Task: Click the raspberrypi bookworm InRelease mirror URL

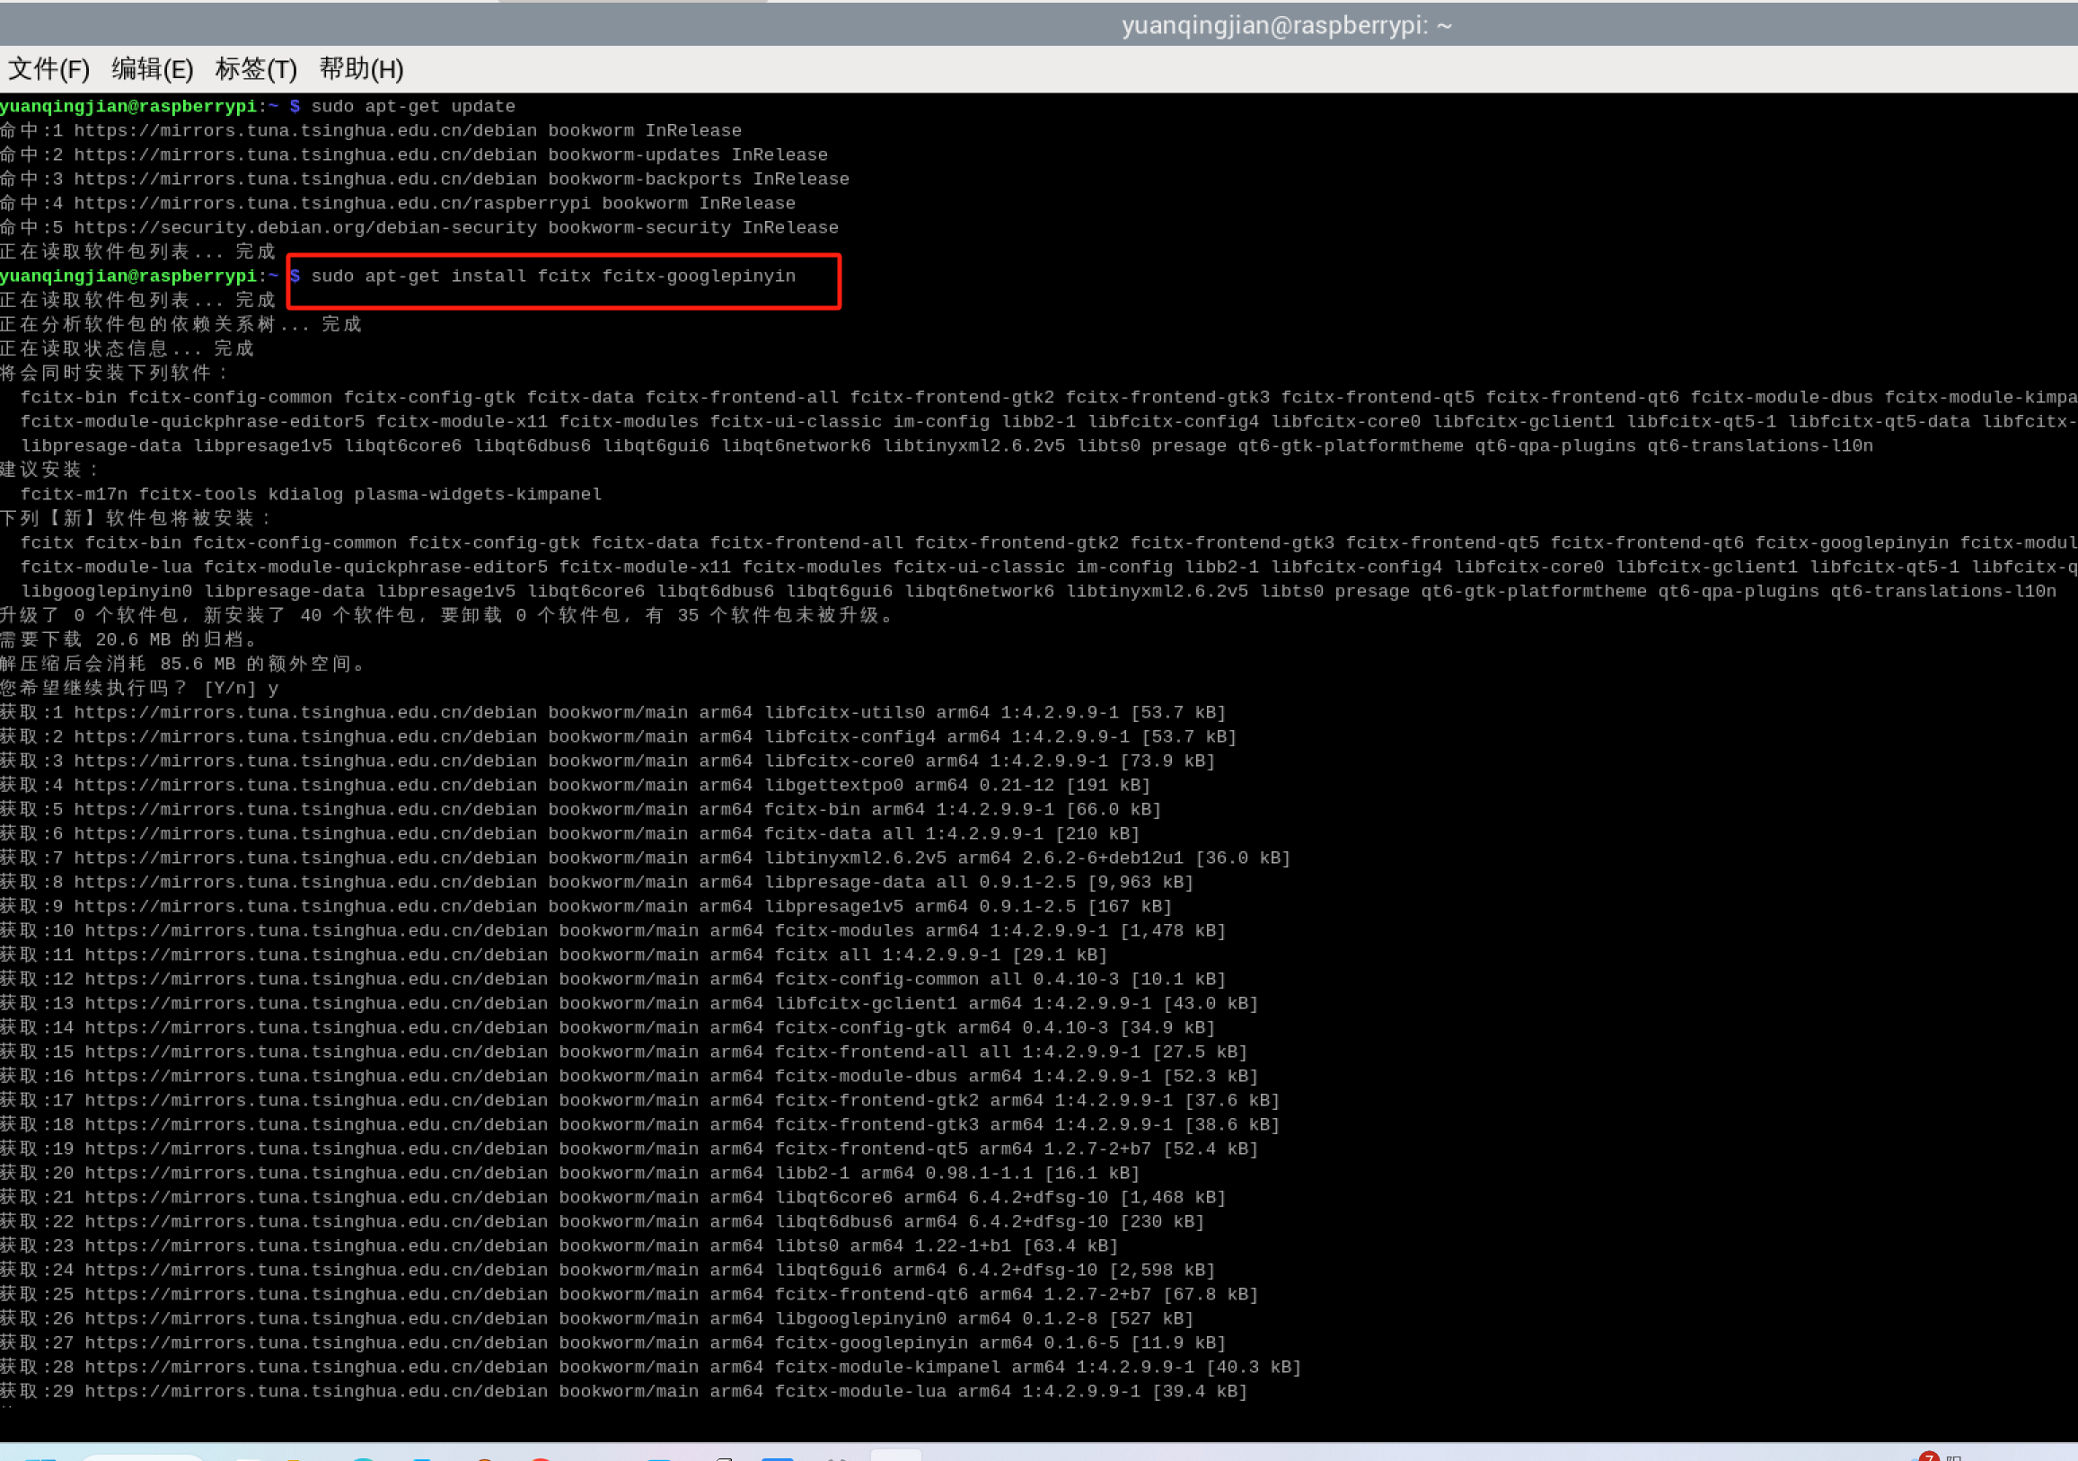Action: [331, 204]
